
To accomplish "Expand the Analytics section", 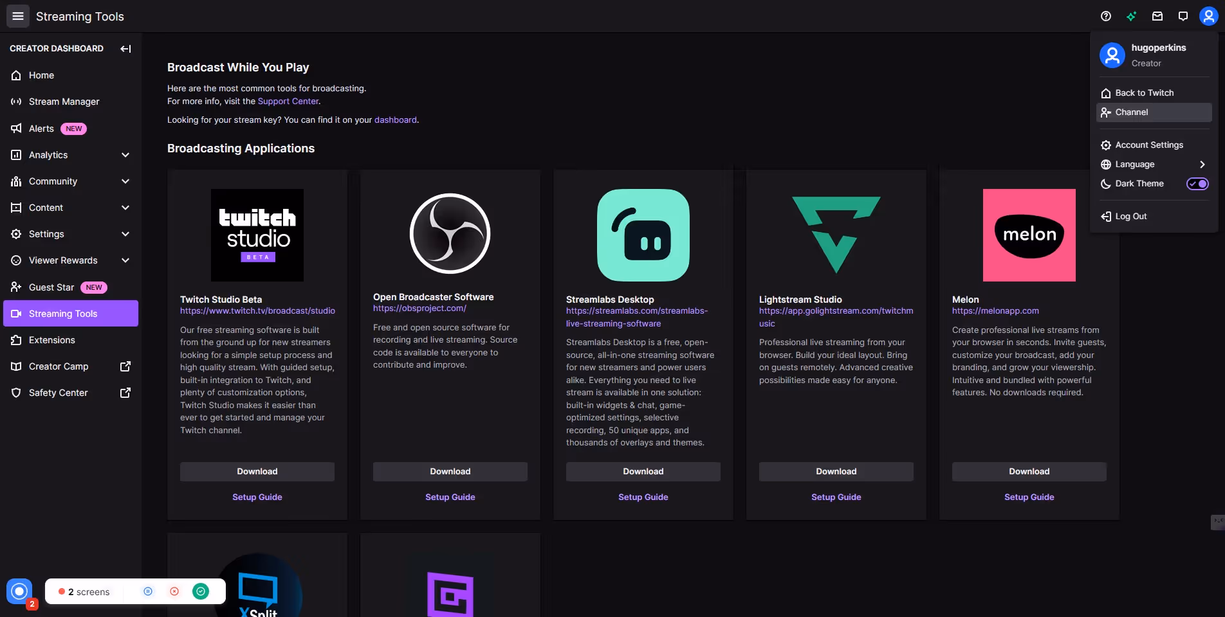I will [x=125, y=155].
